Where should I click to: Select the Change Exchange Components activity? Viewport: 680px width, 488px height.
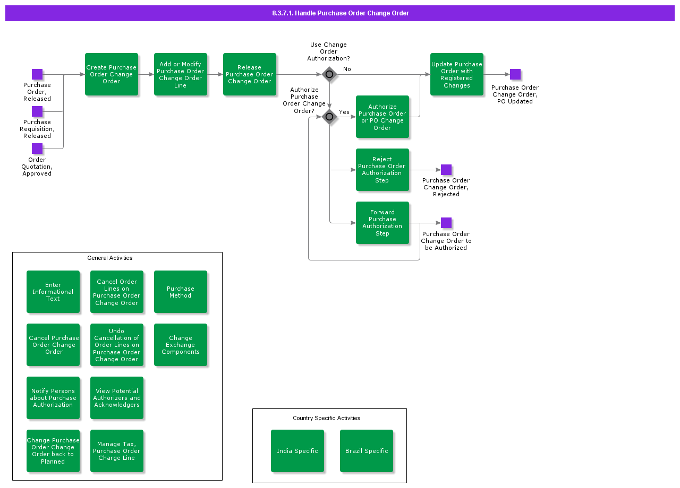click(x=181, y=345)
